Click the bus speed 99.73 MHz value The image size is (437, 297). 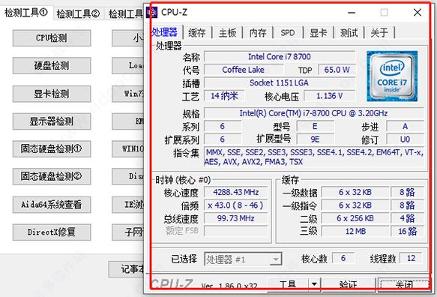[236, 218]
